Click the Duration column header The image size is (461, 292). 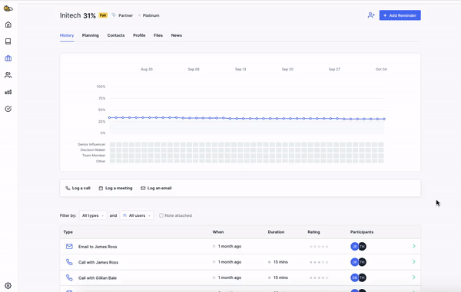276,232
